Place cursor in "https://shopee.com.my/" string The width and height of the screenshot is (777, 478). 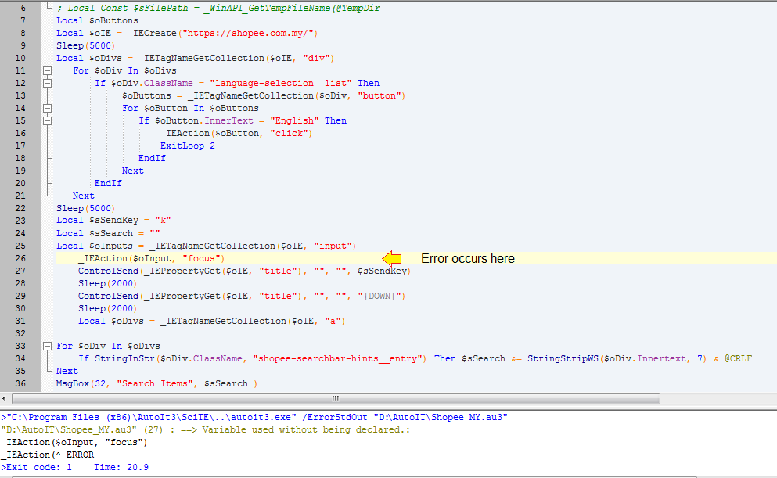click(x=248, y=33)
